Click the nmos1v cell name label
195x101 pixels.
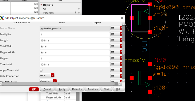pos(135,60)
